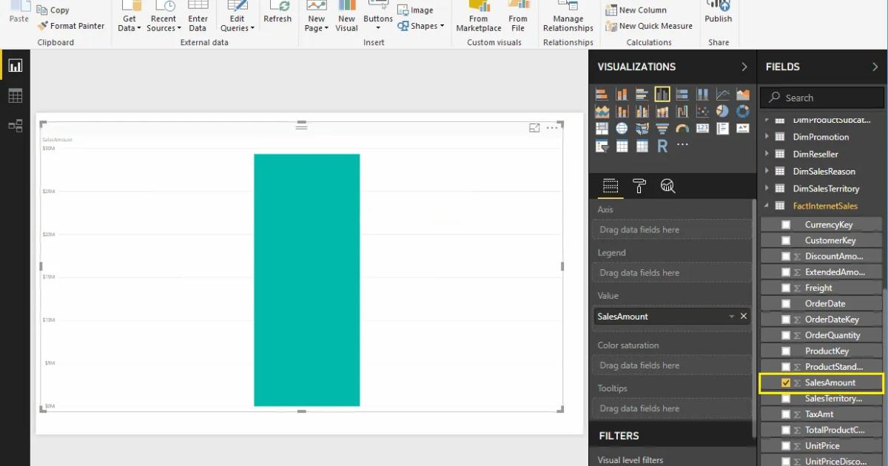The height and width of the screenshot is (466, 888).
Task: Open the SalesAmount dropdown in Value well
Action: pos(732,316)
